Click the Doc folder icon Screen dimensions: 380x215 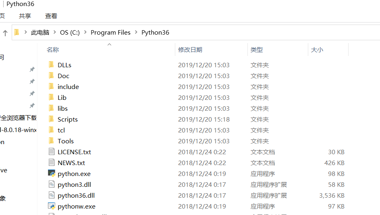51,76
